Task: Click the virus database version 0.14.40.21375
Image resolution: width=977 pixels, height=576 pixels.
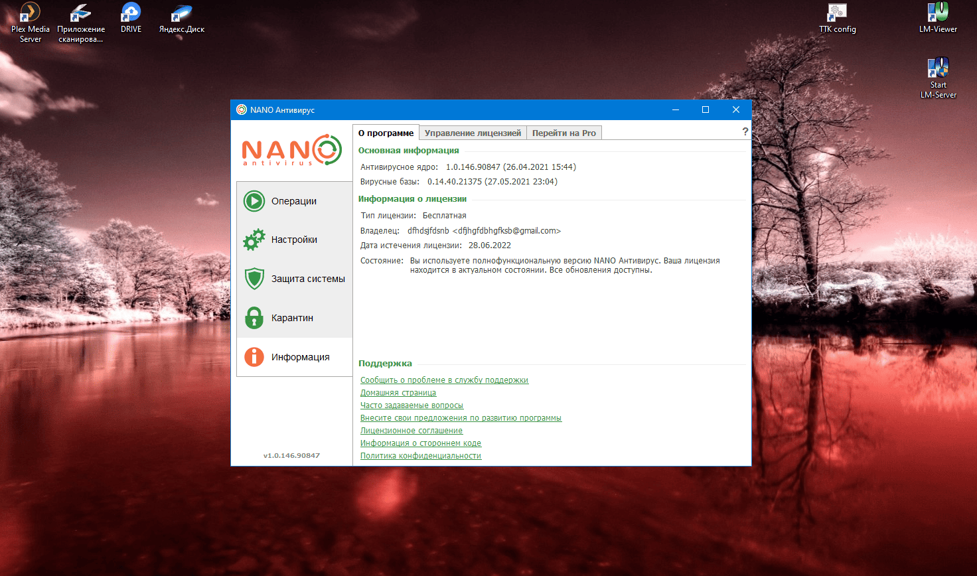Action: coord(455,182)
